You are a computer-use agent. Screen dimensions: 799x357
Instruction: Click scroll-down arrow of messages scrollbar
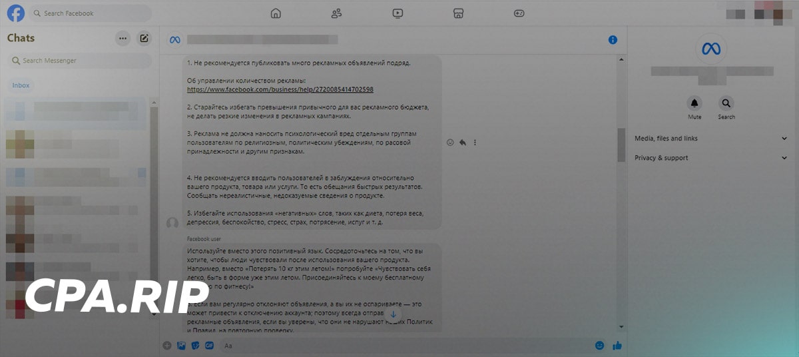(621, 326)
